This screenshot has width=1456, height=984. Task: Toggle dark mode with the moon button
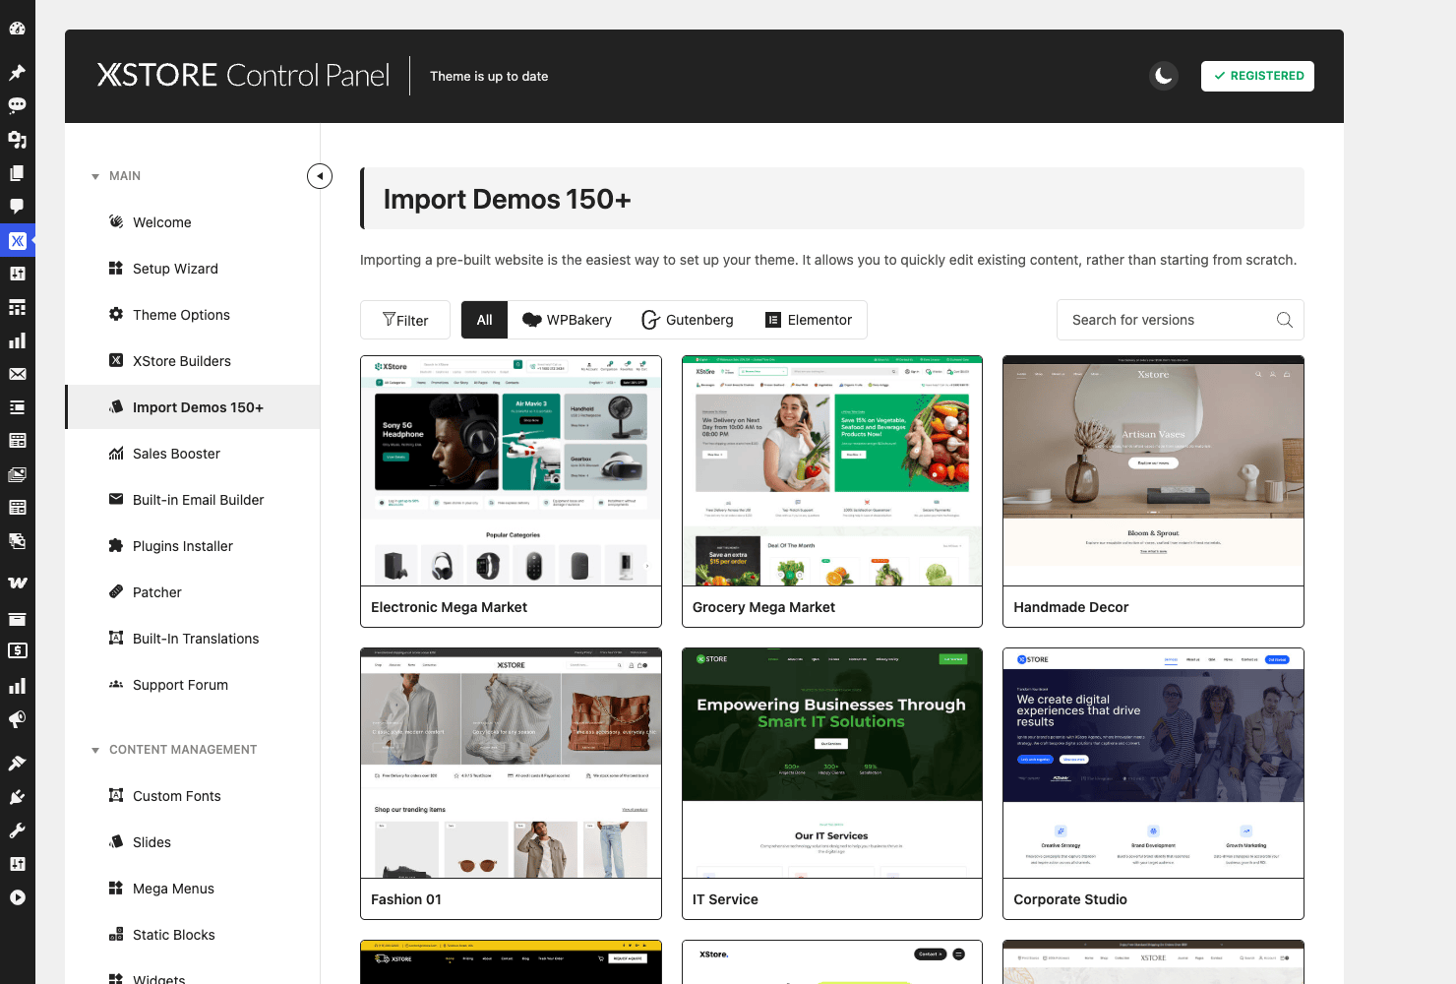(x=1164, y=76)
